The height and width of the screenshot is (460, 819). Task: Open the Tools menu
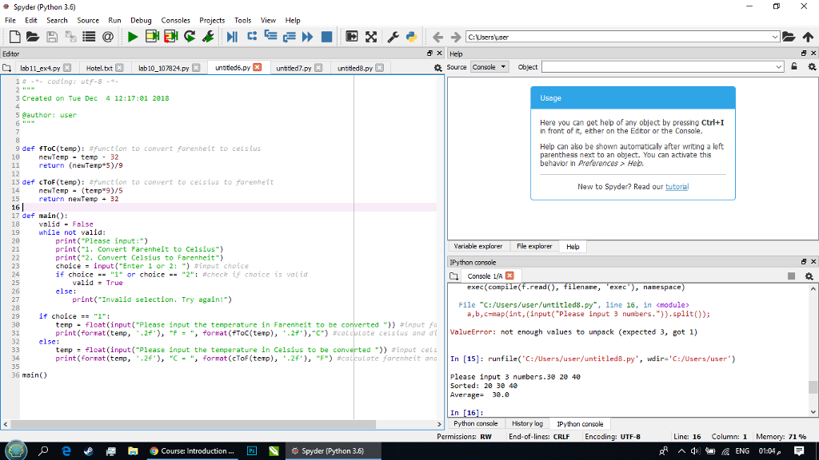pos(242,20)
